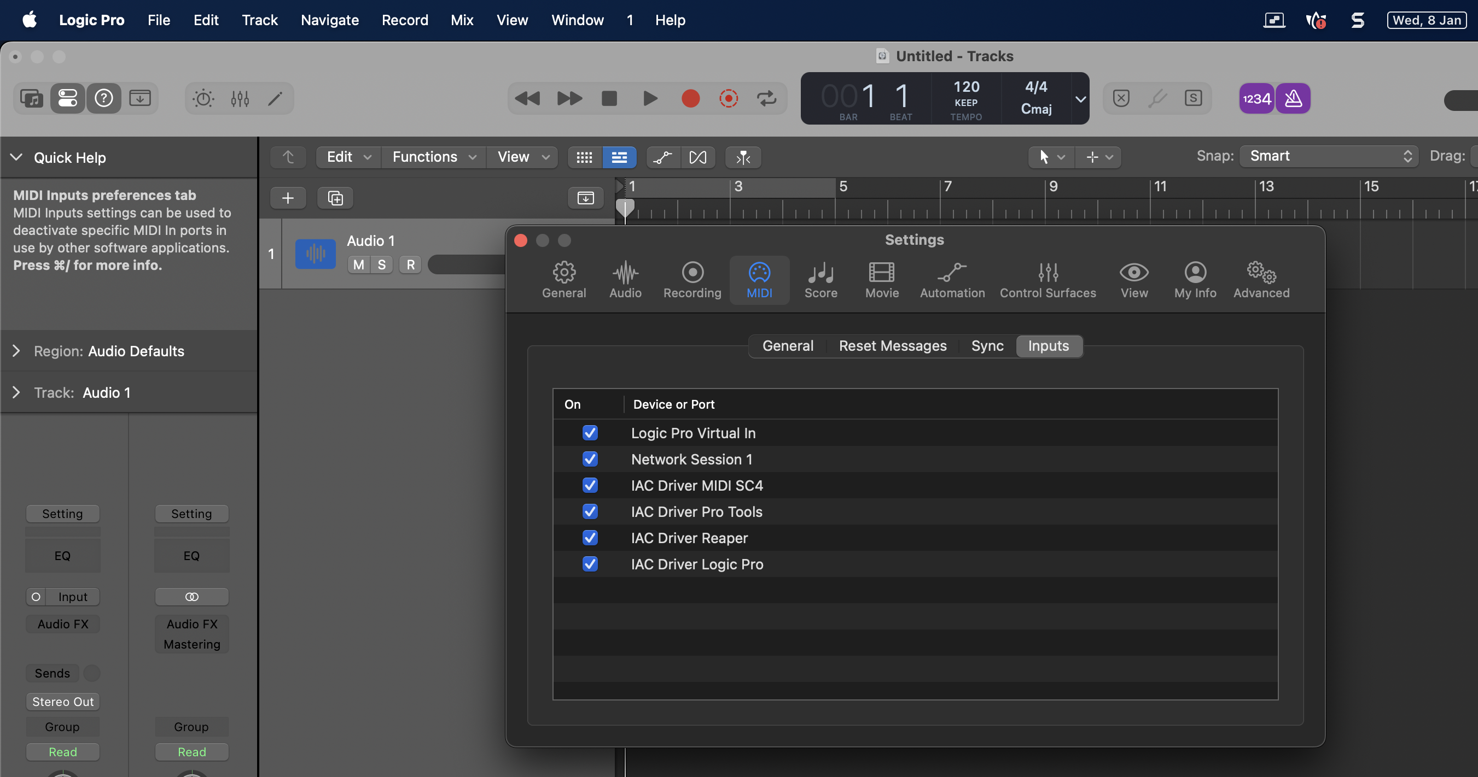Click the Metronome click button

(x=1293, y=98)
